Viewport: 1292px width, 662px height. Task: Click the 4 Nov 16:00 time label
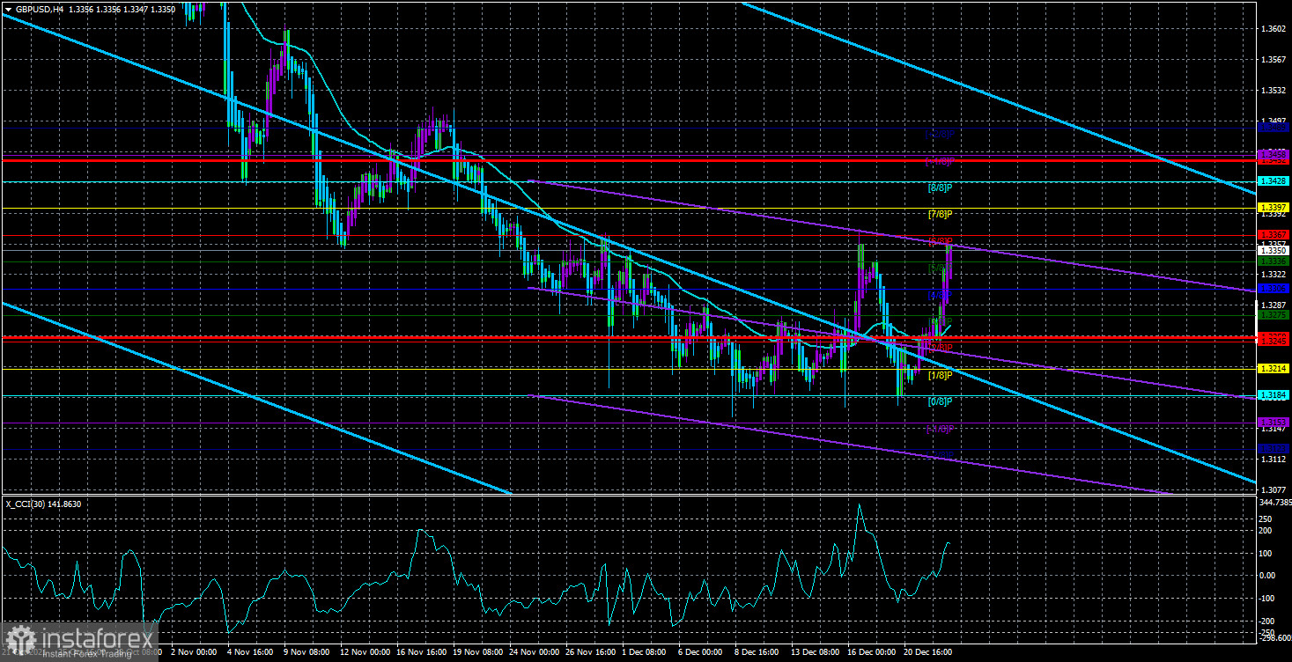tap(249, 653)
